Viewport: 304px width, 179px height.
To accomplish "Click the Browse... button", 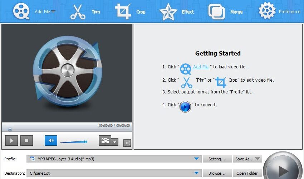I will 217,173.
